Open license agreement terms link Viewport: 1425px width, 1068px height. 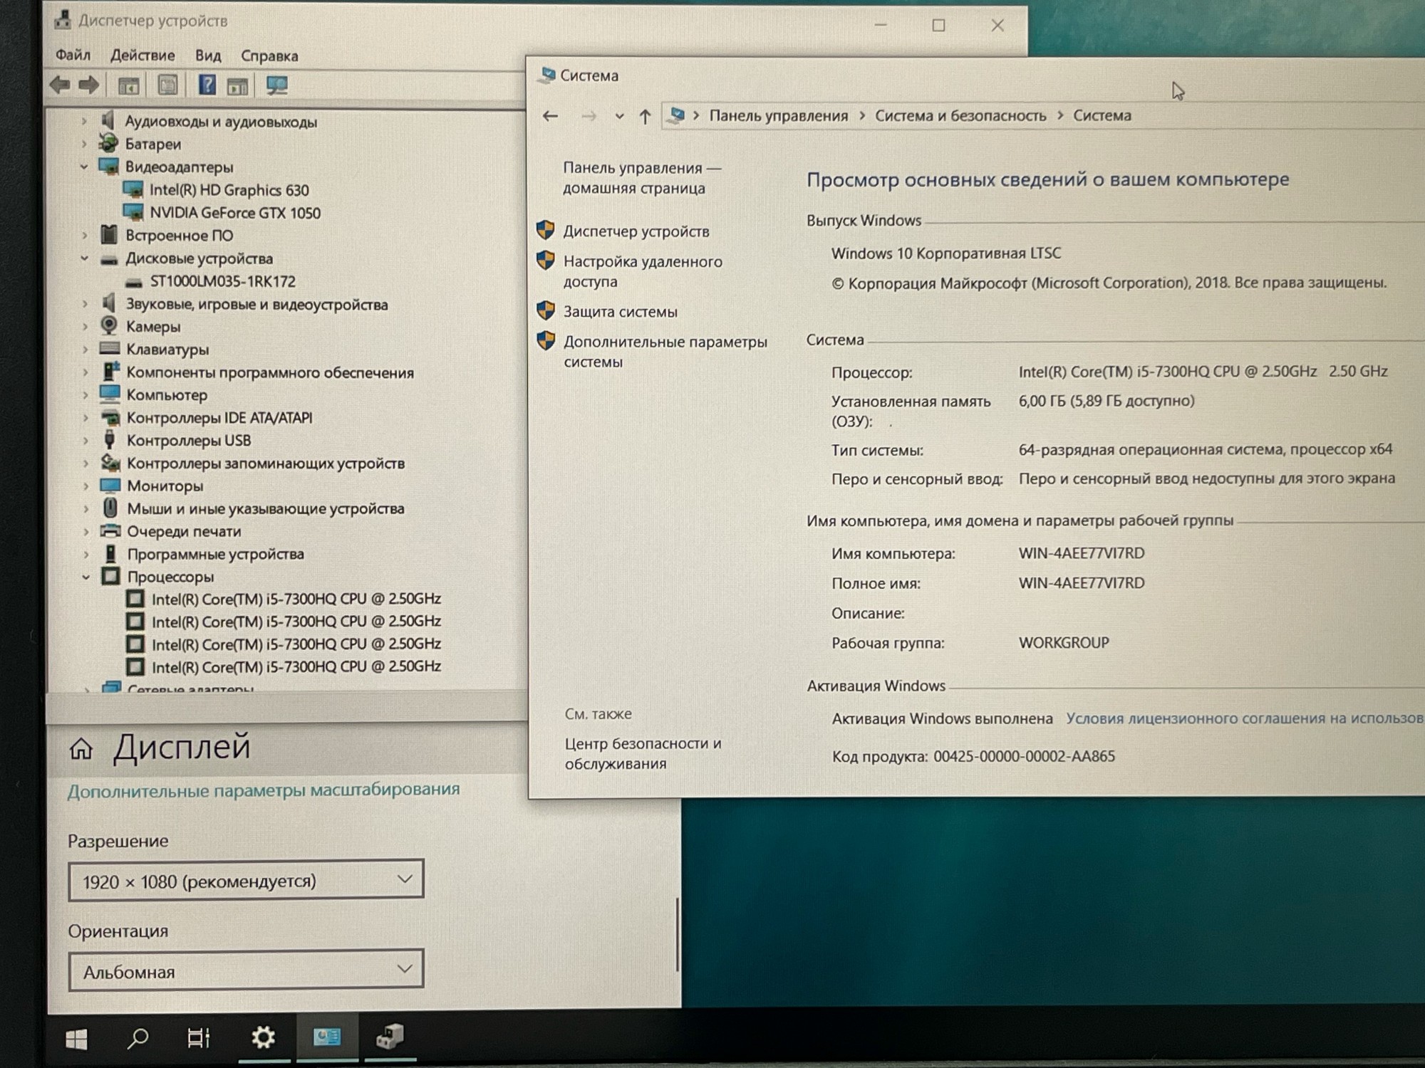1243,718
